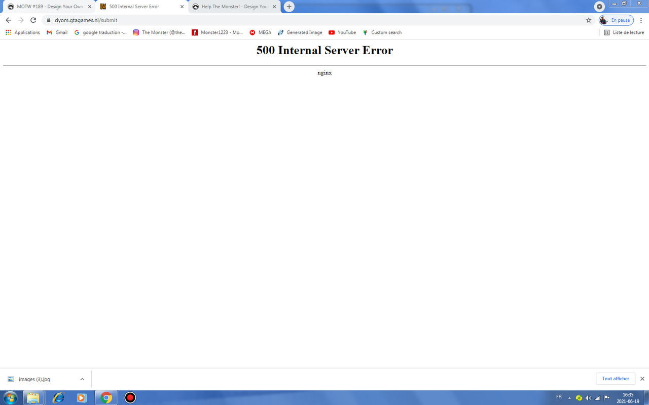The width and height of the screenshot is (649, 405).
Task: Open the red record app in taskbar
Action: [x=130, y=397]
